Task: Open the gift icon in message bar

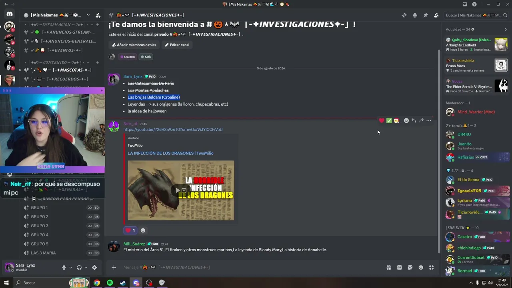Action: pyautogui.click(x=388, y=268)
